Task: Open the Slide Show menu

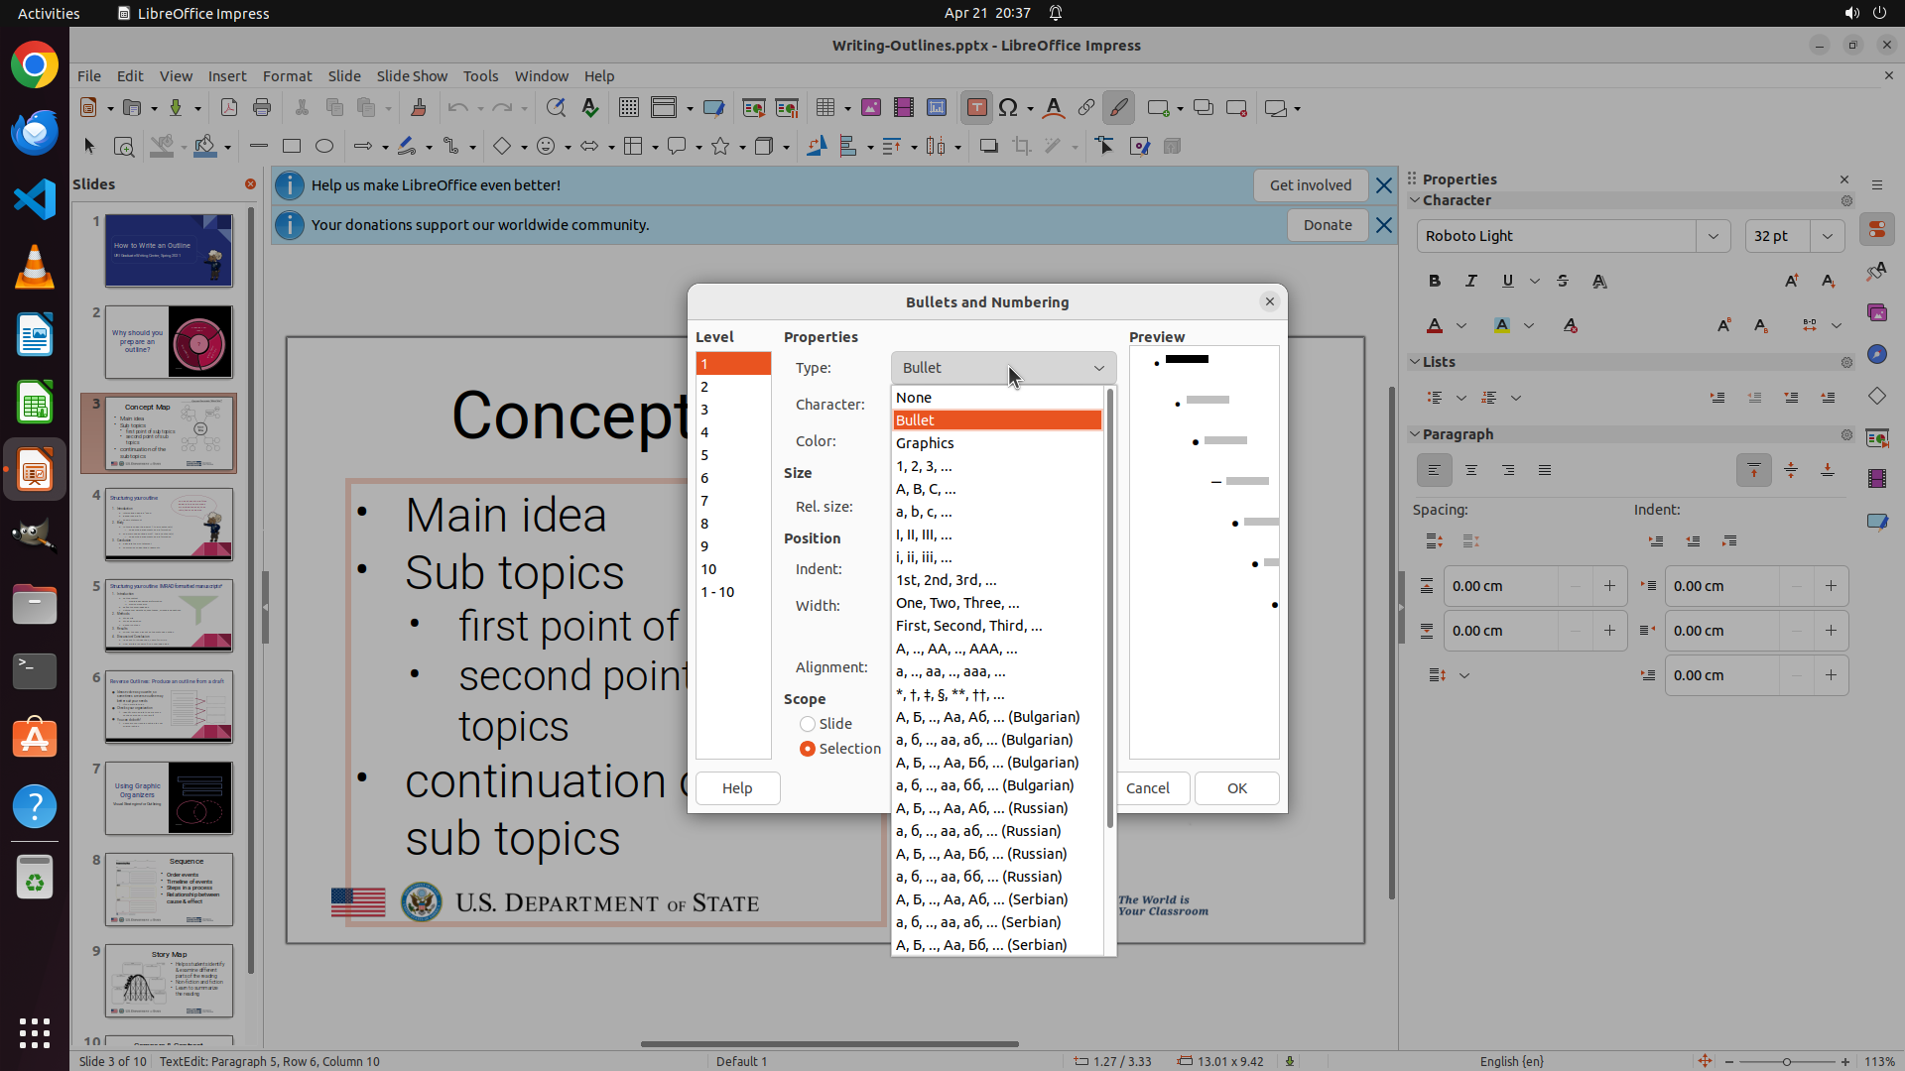Action: (412, 76)
